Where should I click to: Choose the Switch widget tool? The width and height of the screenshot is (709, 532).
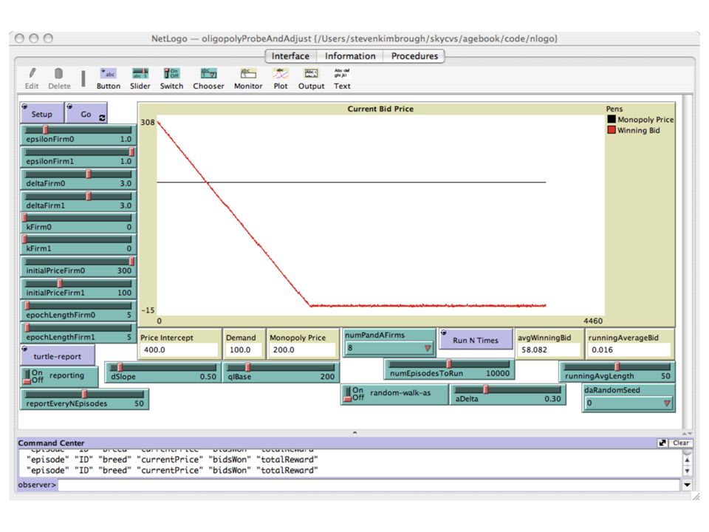[x=172, y=78]
